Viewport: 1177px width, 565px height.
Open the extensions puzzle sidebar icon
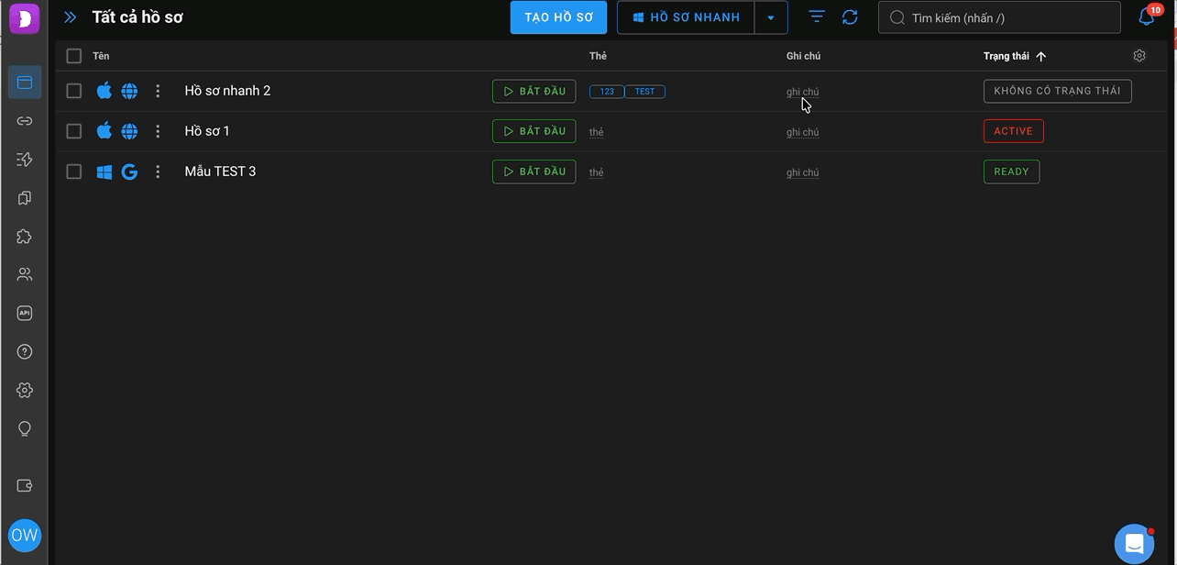[25, 237]
